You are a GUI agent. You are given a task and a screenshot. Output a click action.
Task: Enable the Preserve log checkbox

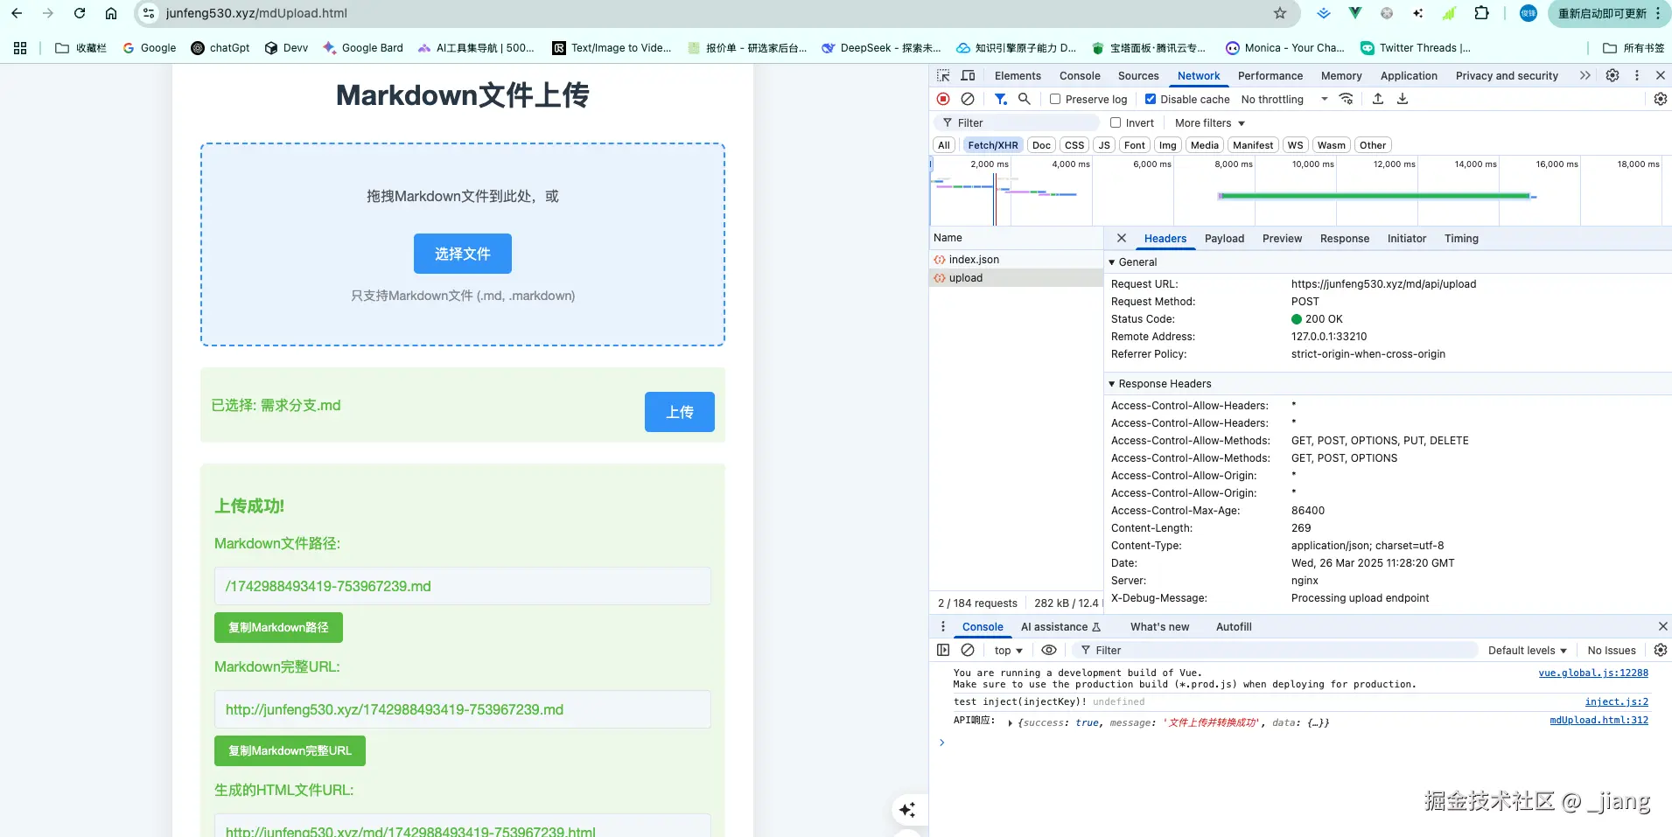[x=1053, y=99]
